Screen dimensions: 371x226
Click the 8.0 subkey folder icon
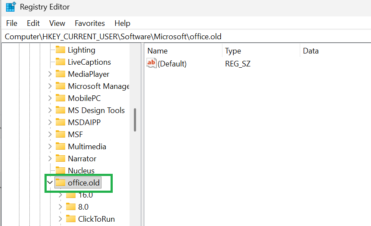[71, 207]
